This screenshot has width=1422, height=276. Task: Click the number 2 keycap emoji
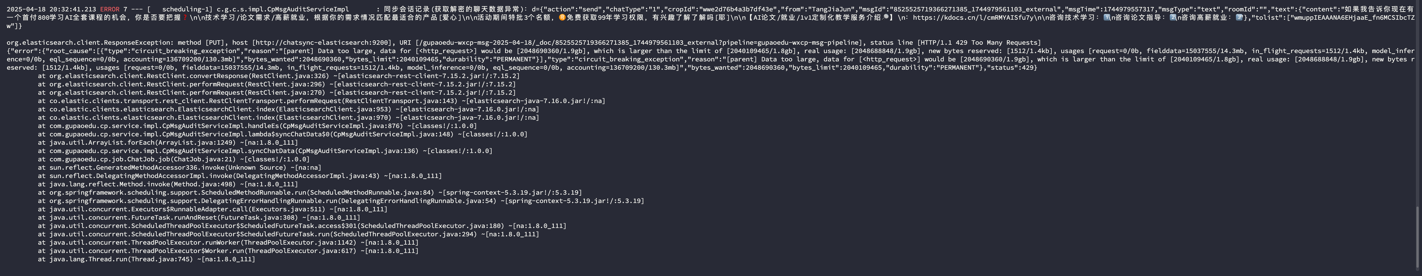1173,18
